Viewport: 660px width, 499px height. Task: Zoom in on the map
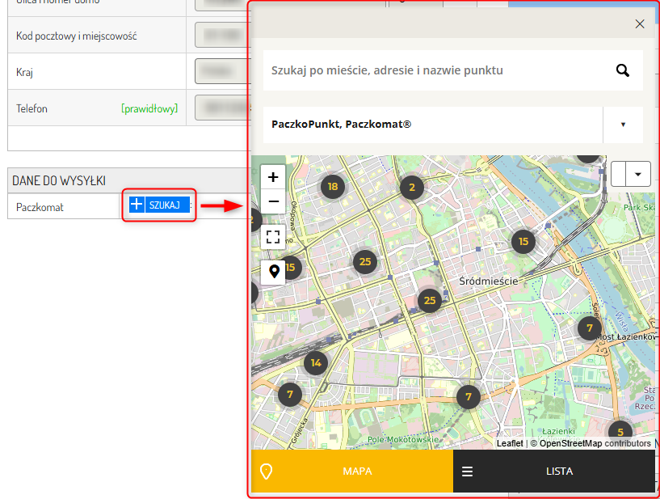pyautogui.click(x=273, y=177)
